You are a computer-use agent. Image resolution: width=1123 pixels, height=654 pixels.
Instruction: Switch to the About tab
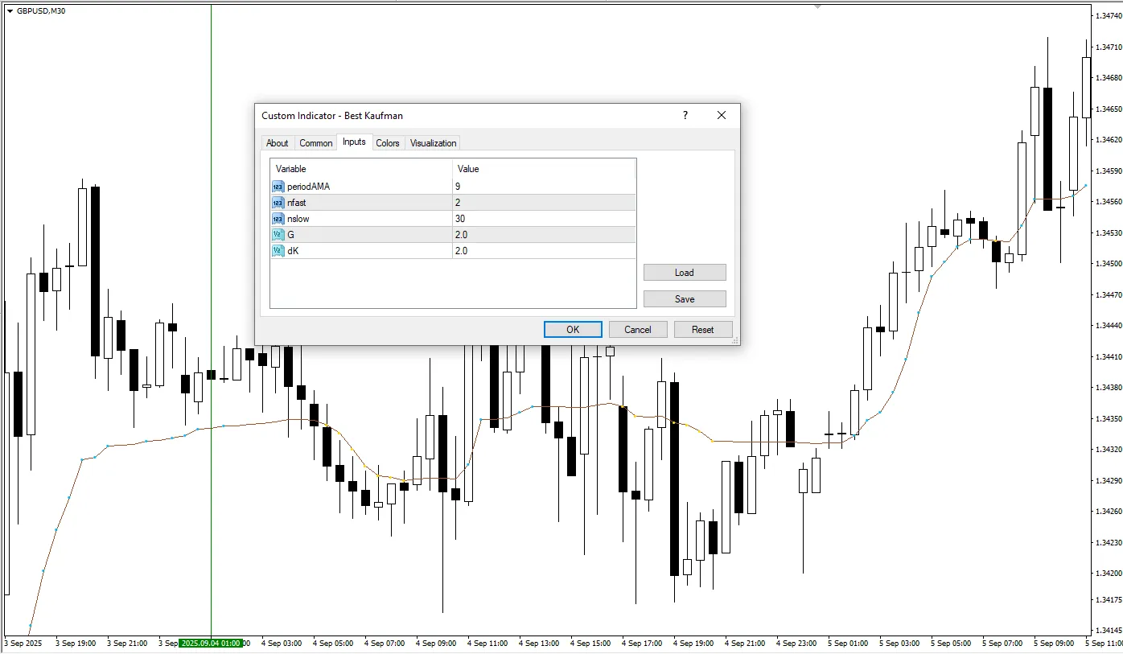(277, 143)
